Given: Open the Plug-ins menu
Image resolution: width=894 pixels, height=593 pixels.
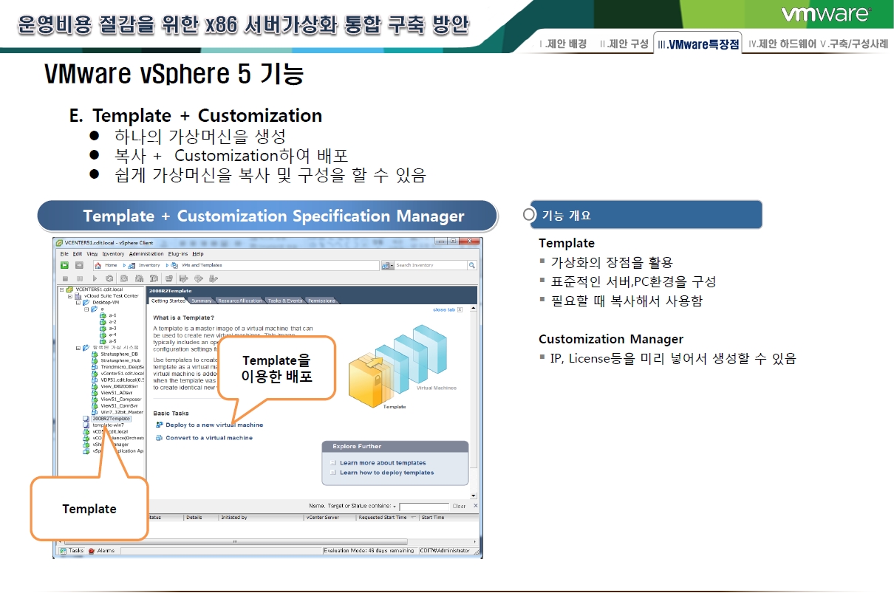Looking at the screenshot, I should coord(178,253).
